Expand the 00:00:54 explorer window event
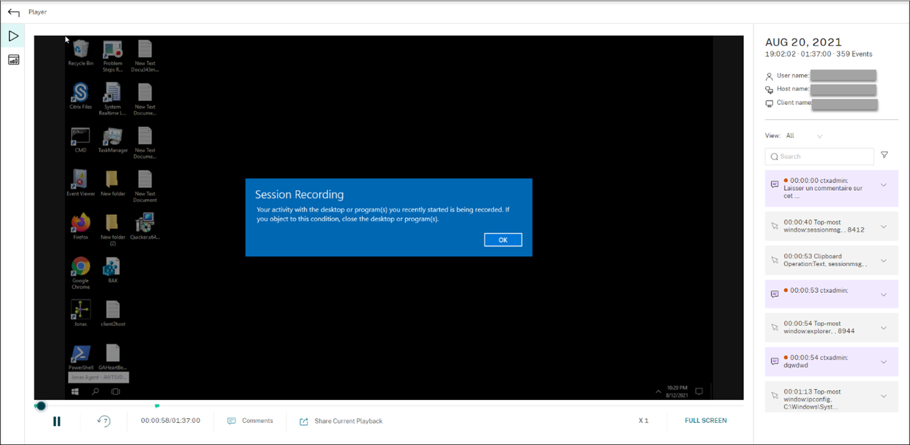Viewport: 910px width, 445px height. (x=883, y=328)
